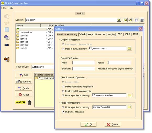Select the conv-jpg folder
This screenshot has width=152, height=133.
point(22,42)
